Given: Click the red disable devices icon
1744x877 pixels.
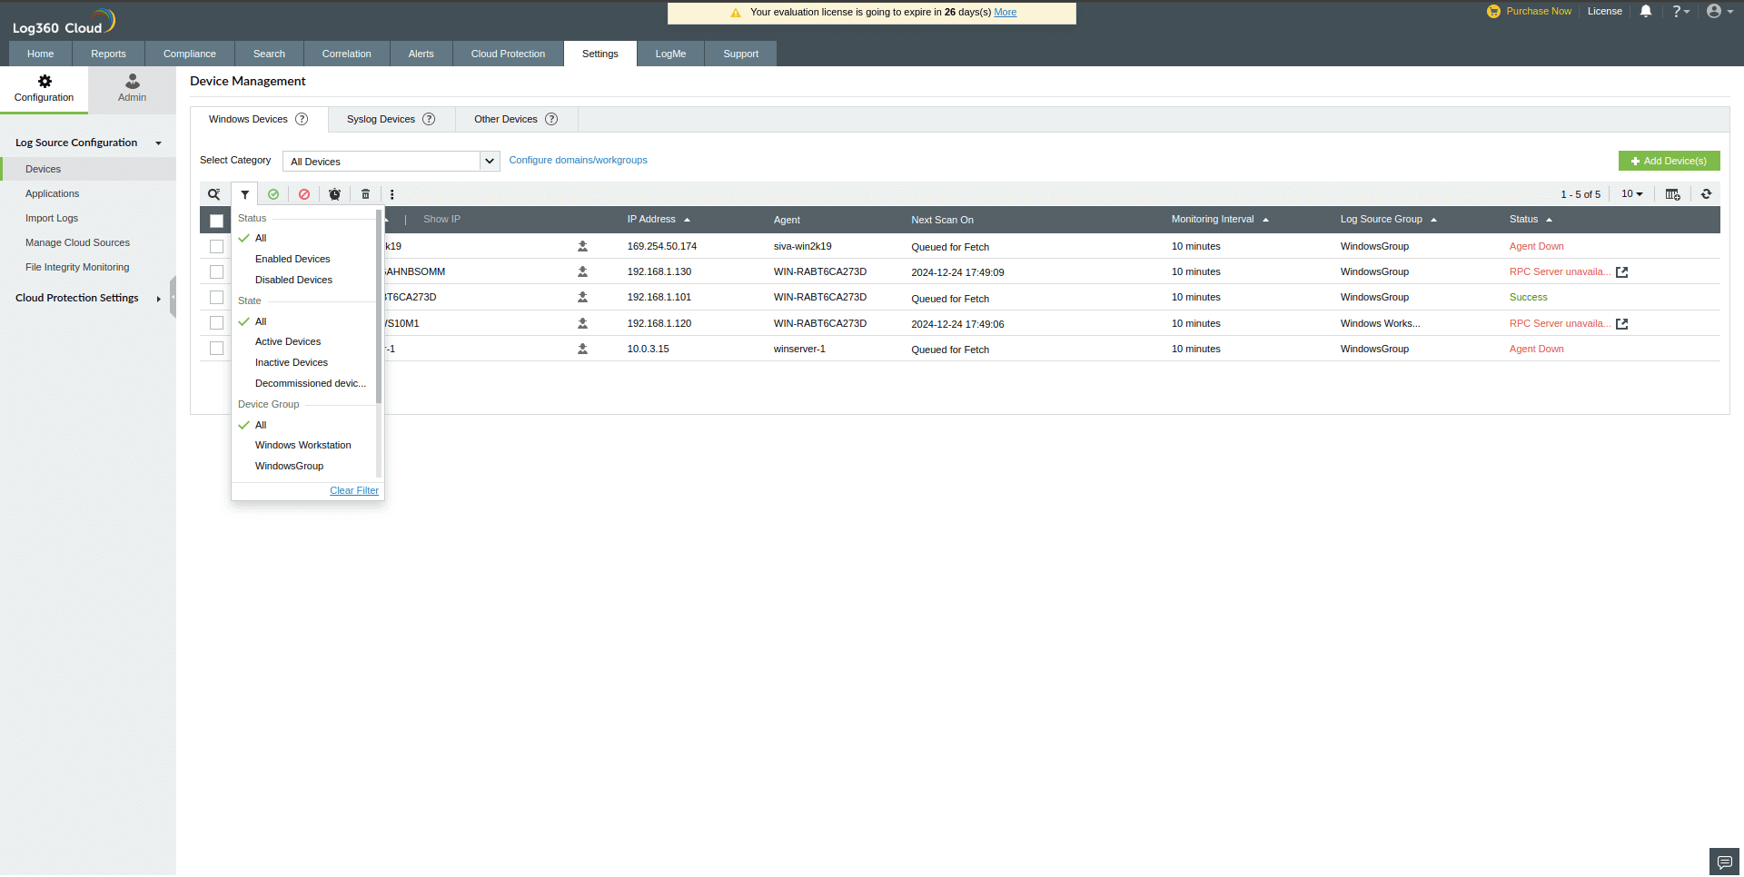Looking at the screenshot, I should click(304, 194).
